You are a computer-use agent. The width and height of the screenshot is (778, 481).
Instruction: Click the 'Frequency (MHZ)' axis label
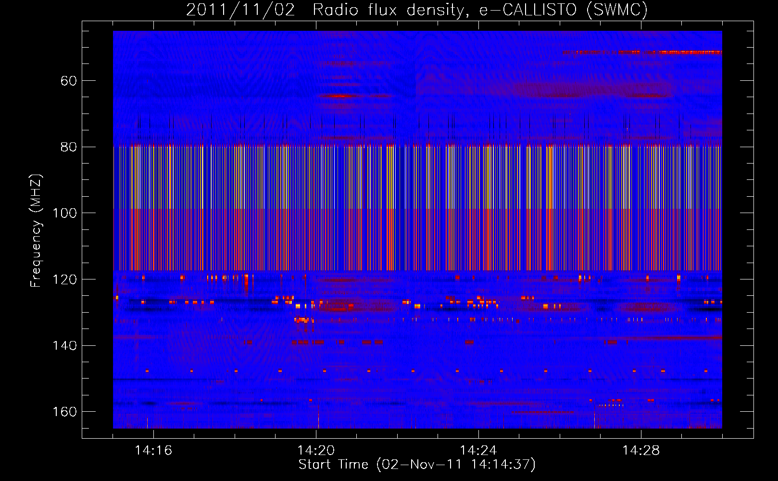[36, 231]
